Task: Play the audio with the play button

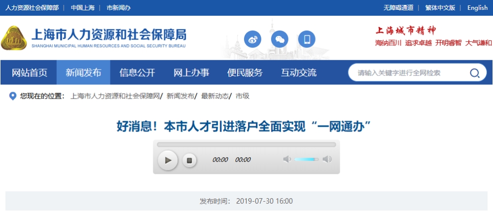Action: (168, 160)
